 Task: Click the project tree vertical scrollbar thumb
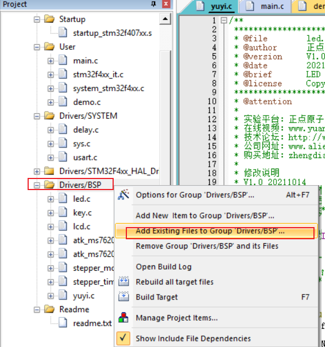coord(165,117)
